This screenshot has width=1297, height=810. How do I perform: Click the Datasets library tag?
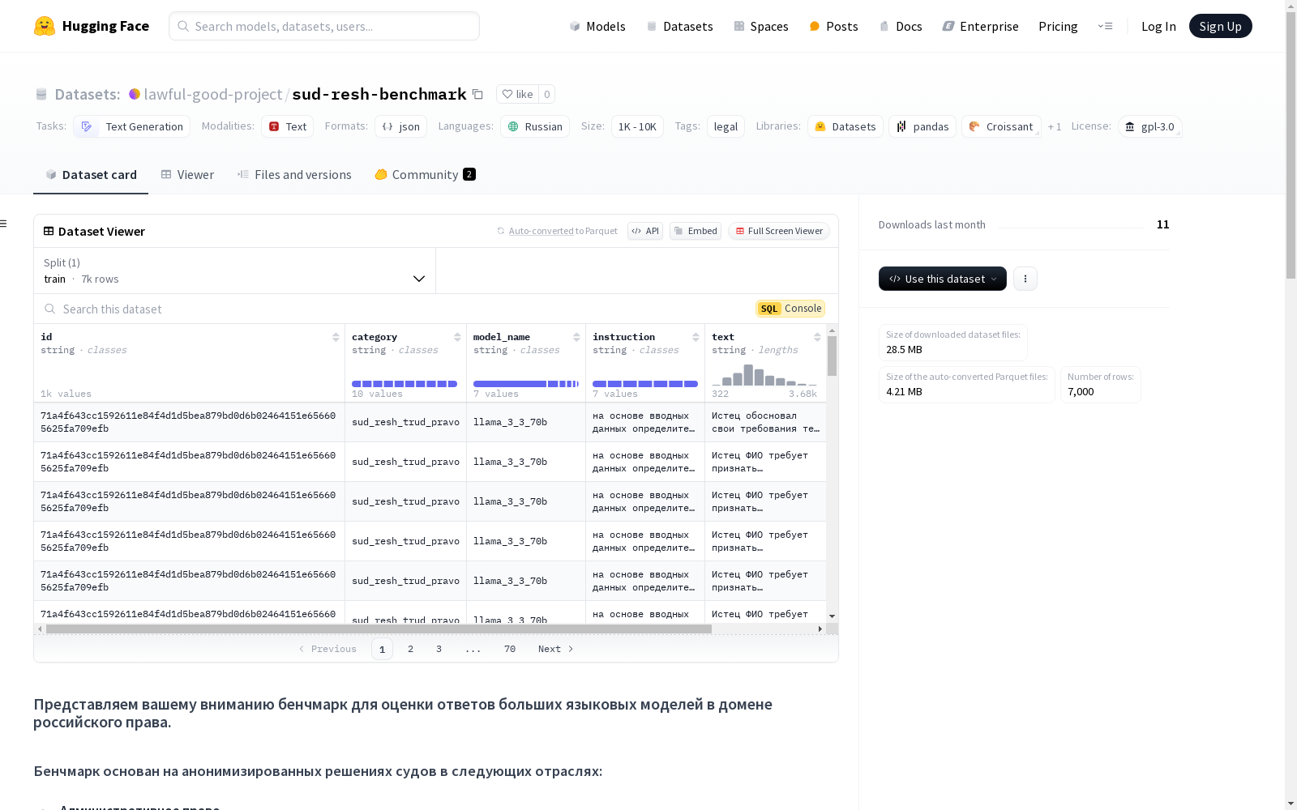845,126
